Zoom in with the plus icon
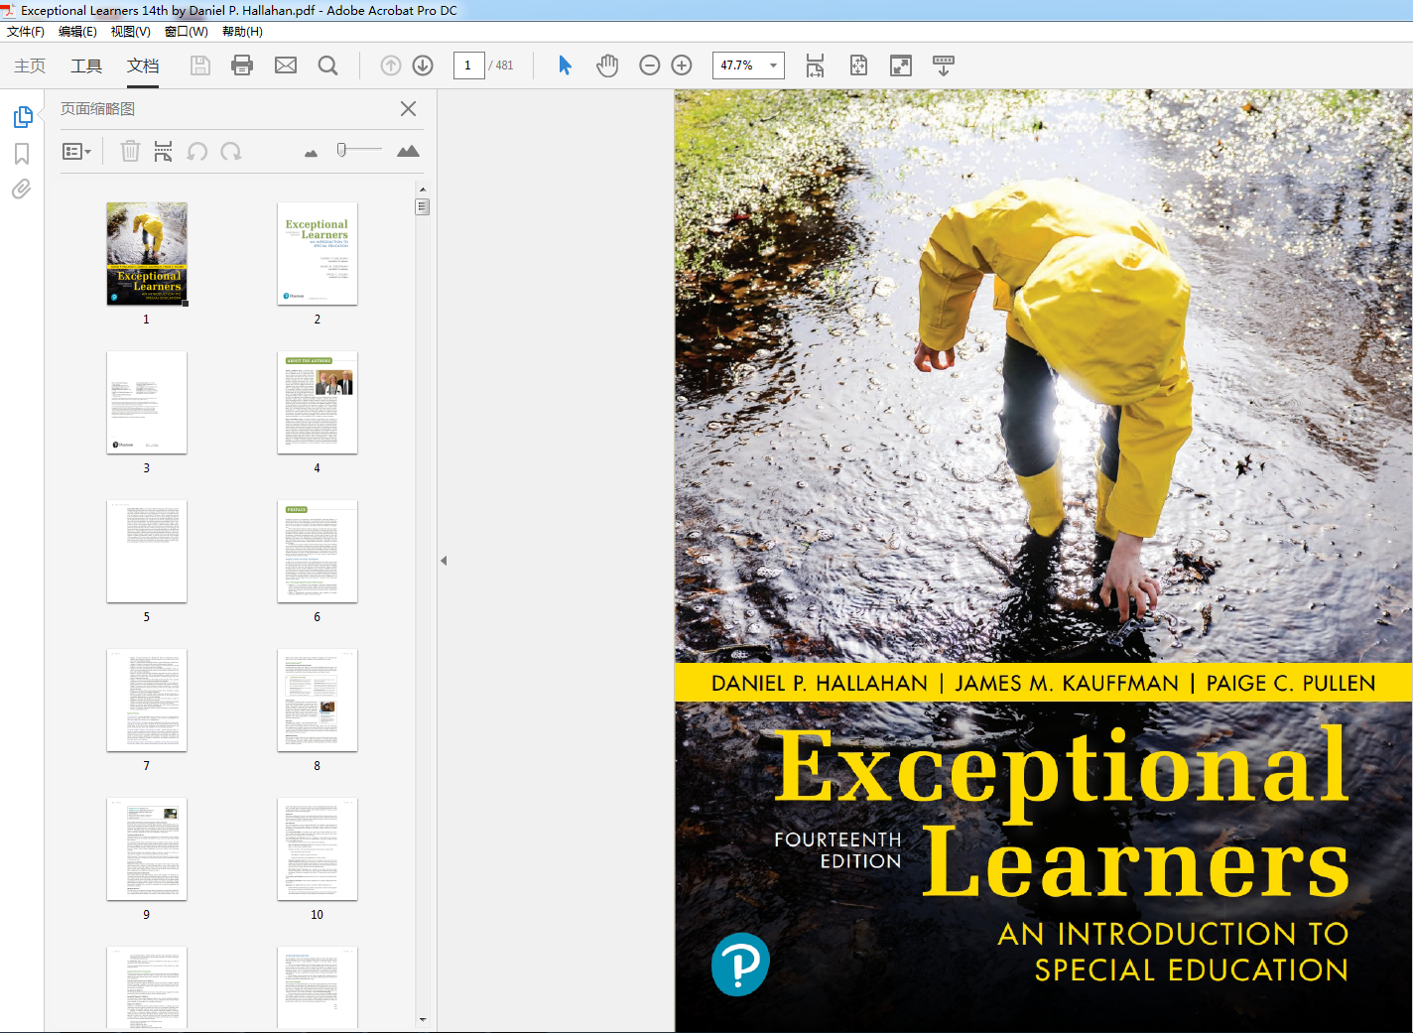The height and width of the screenshot is (1033, 1413). click(682, 65)
